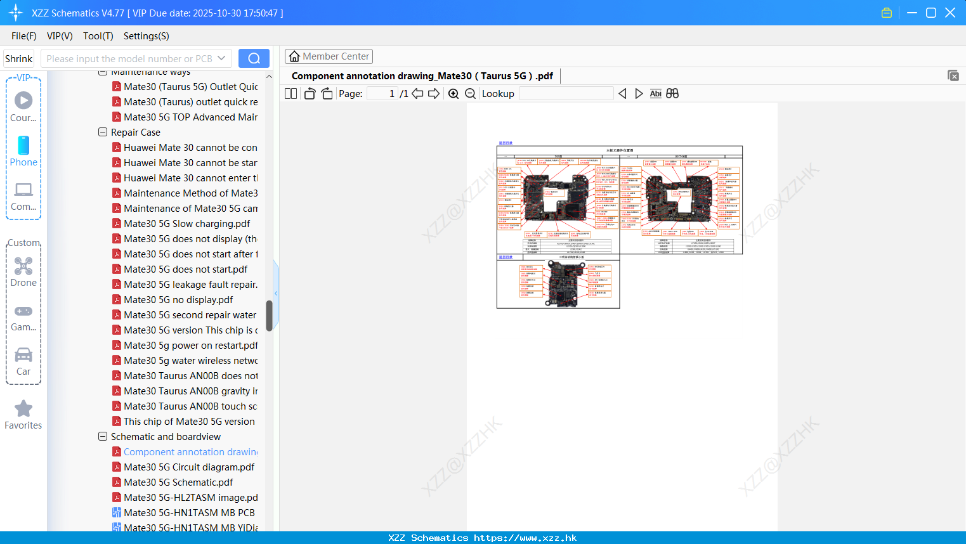Collapse the left panel splitter handle
Image resolution: width=966 pixels, height=544 pixels.
(276, 293)
